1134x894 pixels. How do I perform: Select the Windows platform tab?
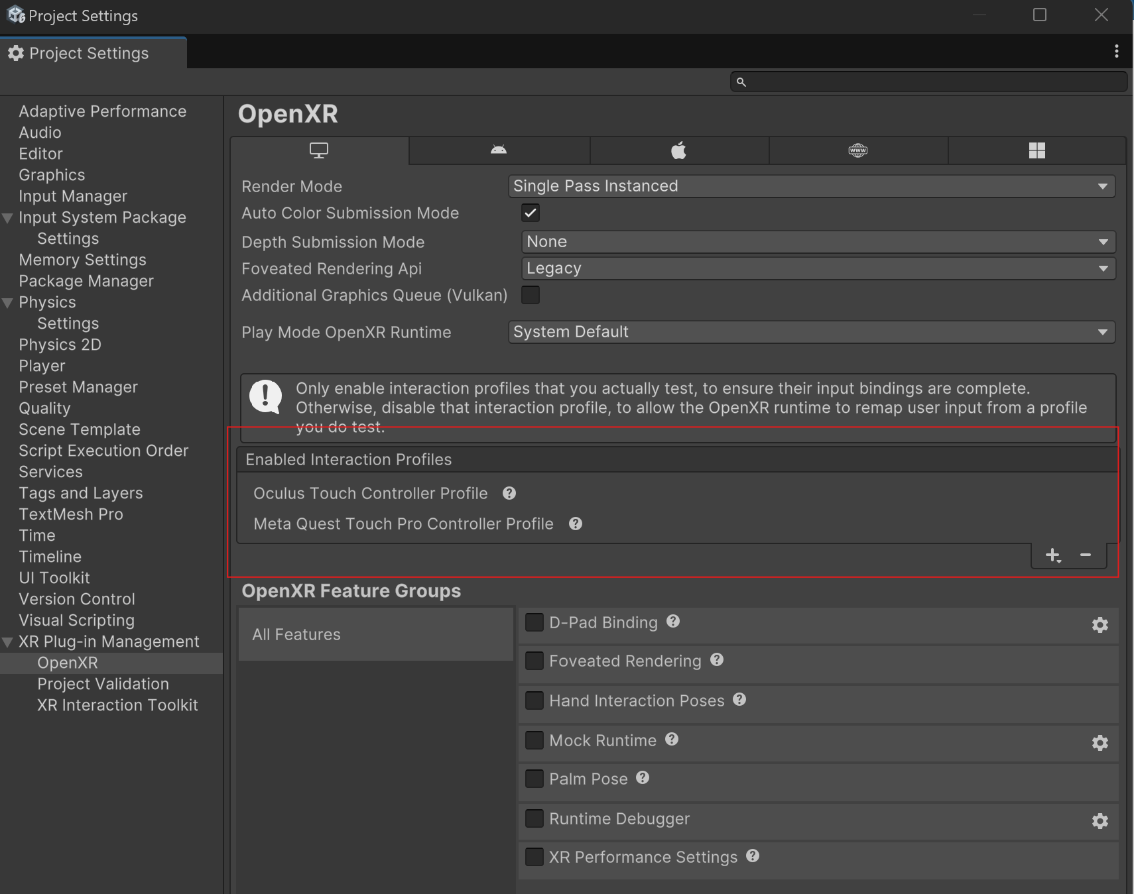1037,150
